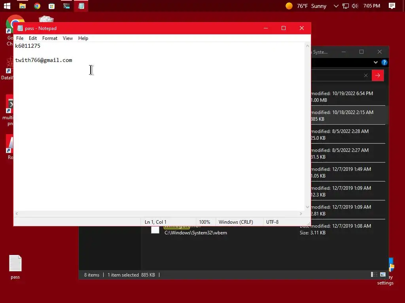Select result modified 10/19/2022 6:54 PM
Viewport: 405px width, 303px height.
[x=348, y=97]
